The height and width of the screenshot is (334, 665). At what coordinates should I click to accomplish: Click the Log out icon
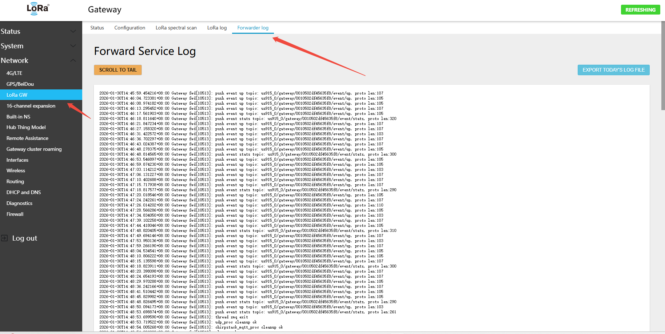[x=4, y=238]
